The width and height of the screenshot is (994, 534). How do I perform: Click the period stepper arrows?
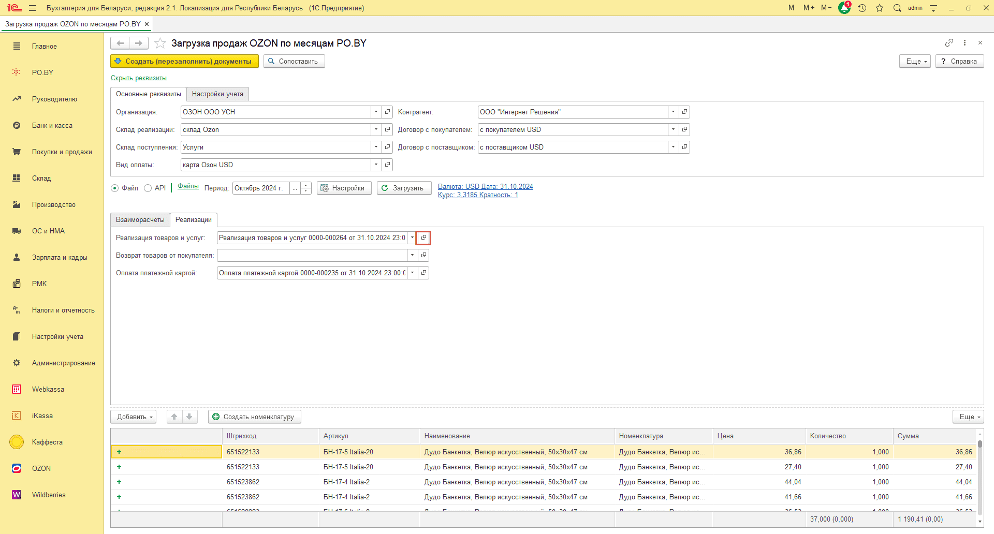point(306,188)
